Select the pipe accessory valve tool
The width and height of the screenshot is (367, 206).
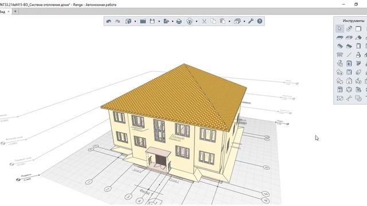(x=339, y=72)
